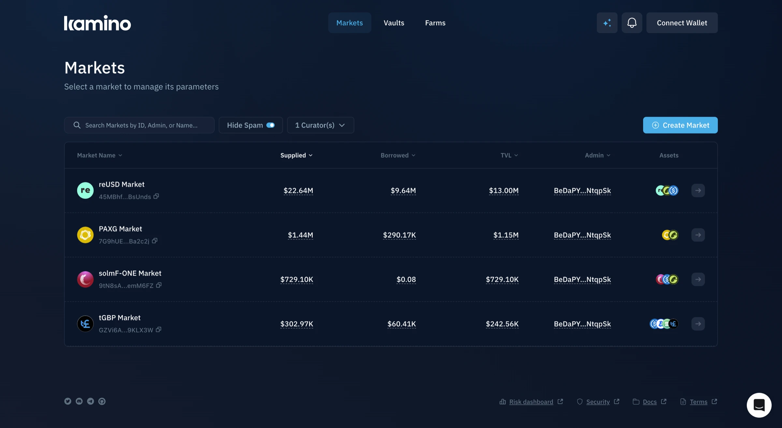
Task: Click the reUSD Market admin address BeDaPY...NtqpSk
Action: 582,191
